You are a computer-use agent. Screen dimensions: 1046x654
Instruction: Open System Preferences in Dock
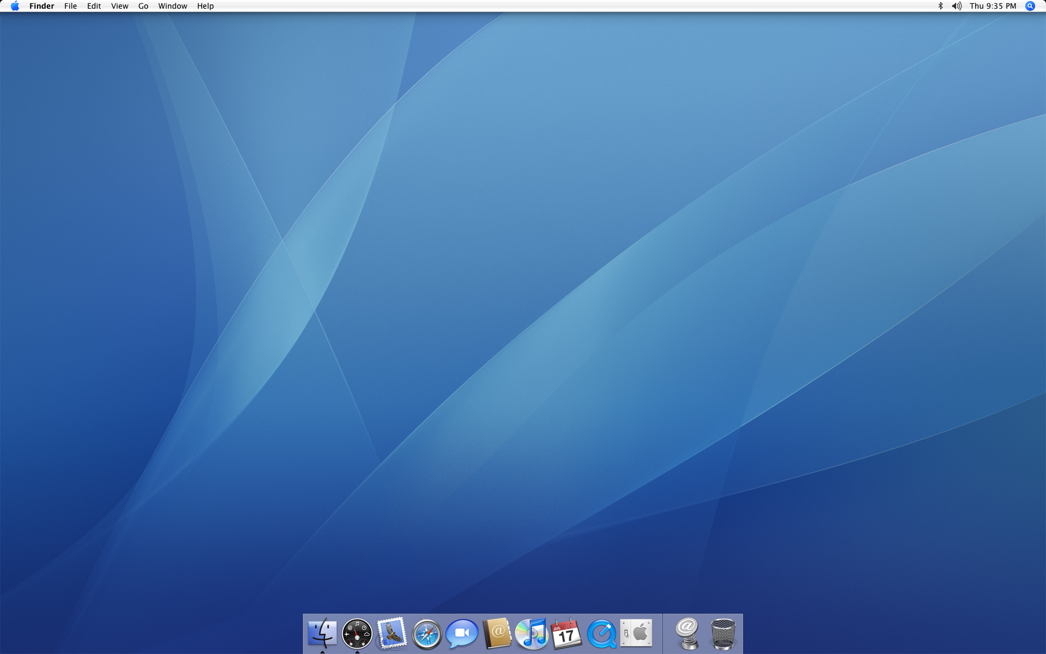coord(636,633)
